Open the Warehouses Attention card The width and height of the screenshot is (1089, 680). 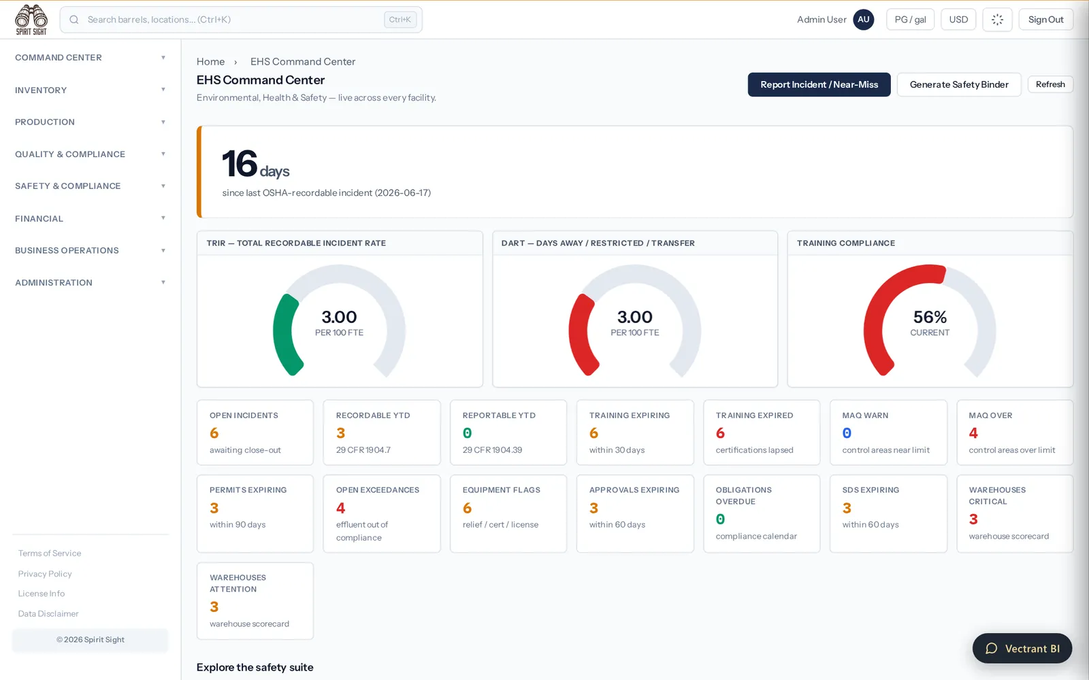[x=255, y=601]
